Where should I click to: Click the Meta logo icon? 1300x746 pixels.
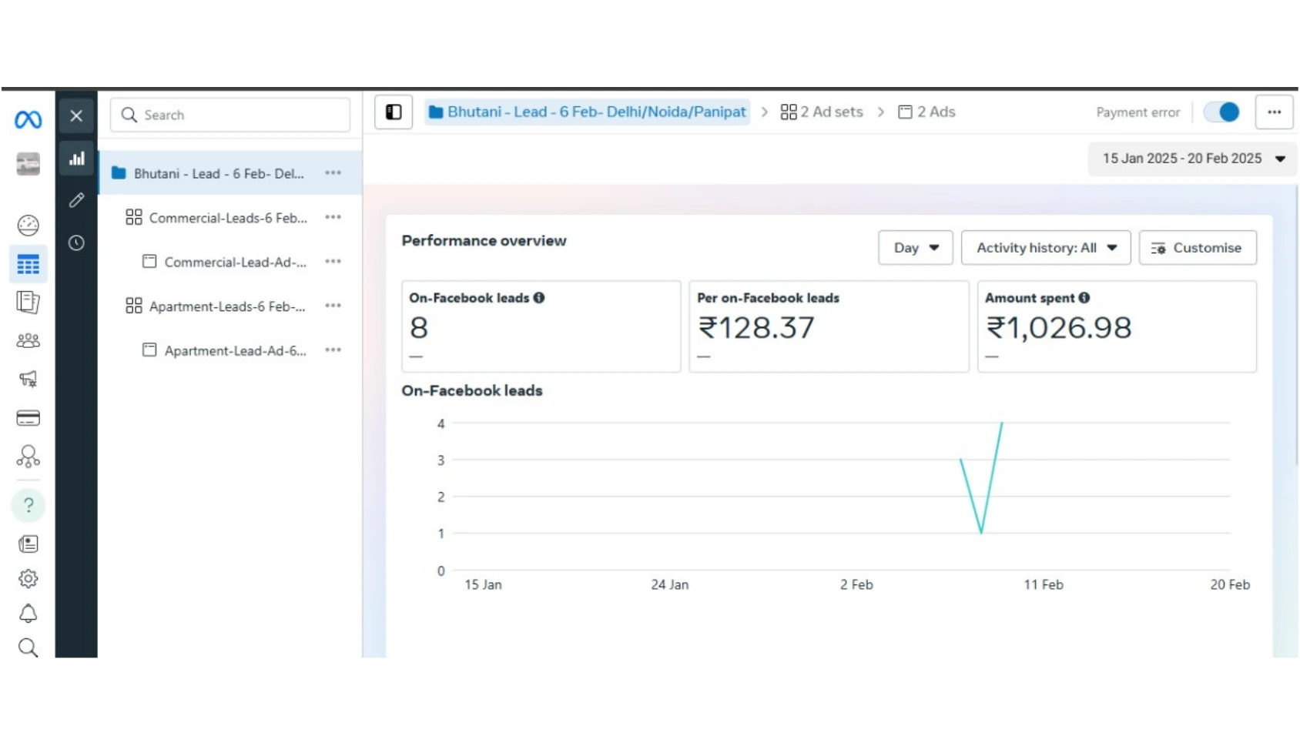pyautogui.click(x=28, y=119)
